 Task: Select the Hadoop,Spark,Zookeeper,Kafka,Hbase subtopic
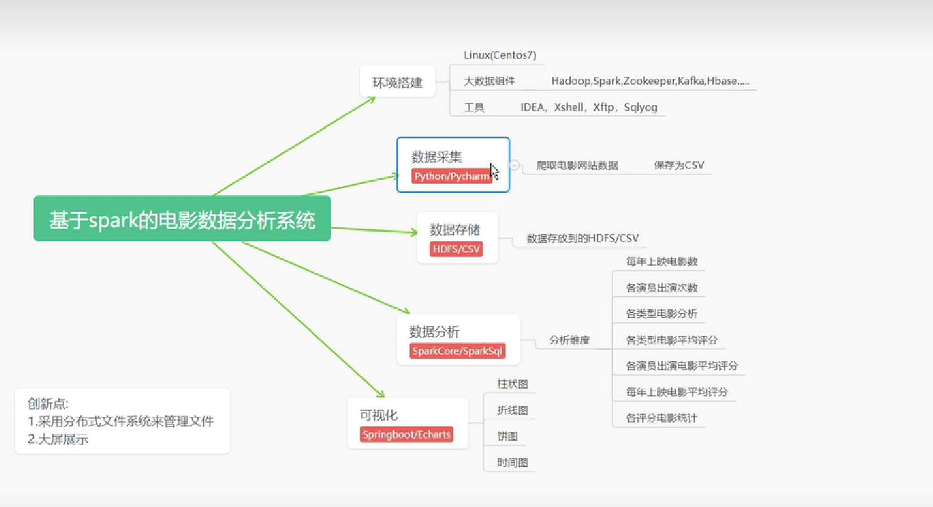pos(650,81)
